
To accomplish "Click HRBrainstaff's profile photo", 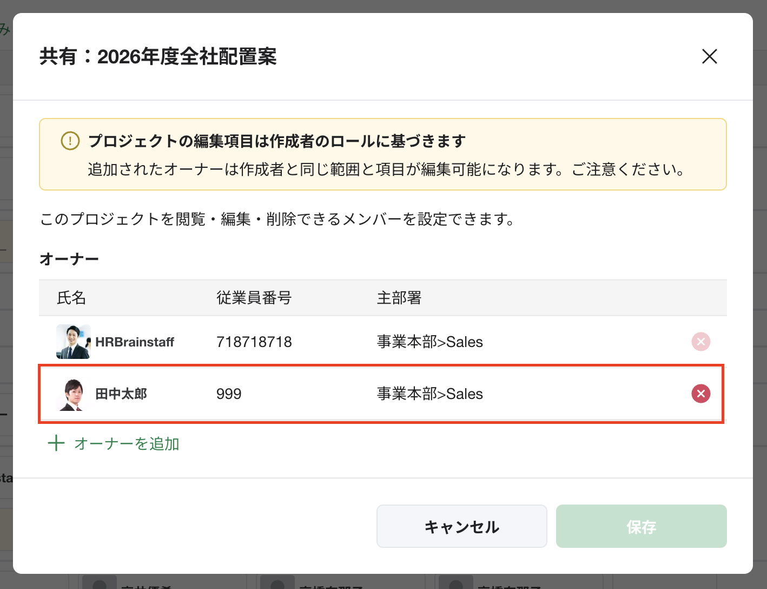I will coord(73,342).
